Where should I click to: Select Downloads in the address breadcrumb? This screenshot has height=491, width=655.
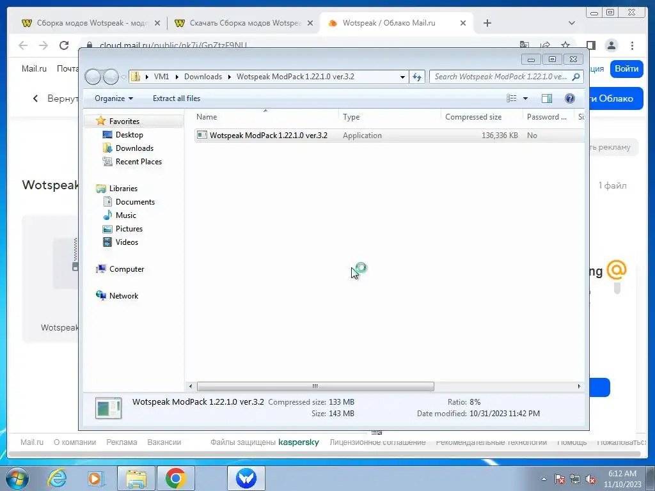pyautogui.click(x=203, y=77)
